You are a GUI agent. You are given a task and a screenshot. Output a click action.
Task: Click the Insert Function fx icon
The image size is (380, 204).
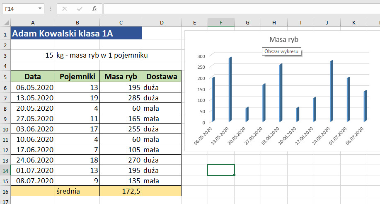[x=94, y=8]
